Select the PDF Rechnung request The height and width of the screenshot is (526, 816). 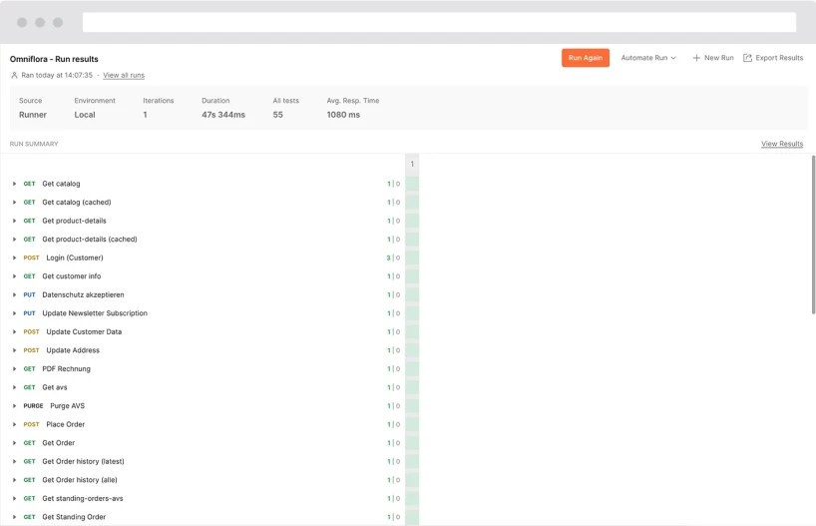(66, 369)
